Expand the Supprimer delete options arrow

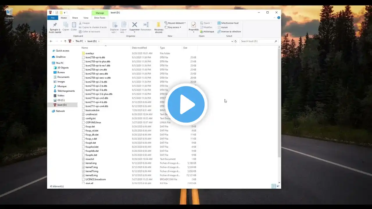135,32
